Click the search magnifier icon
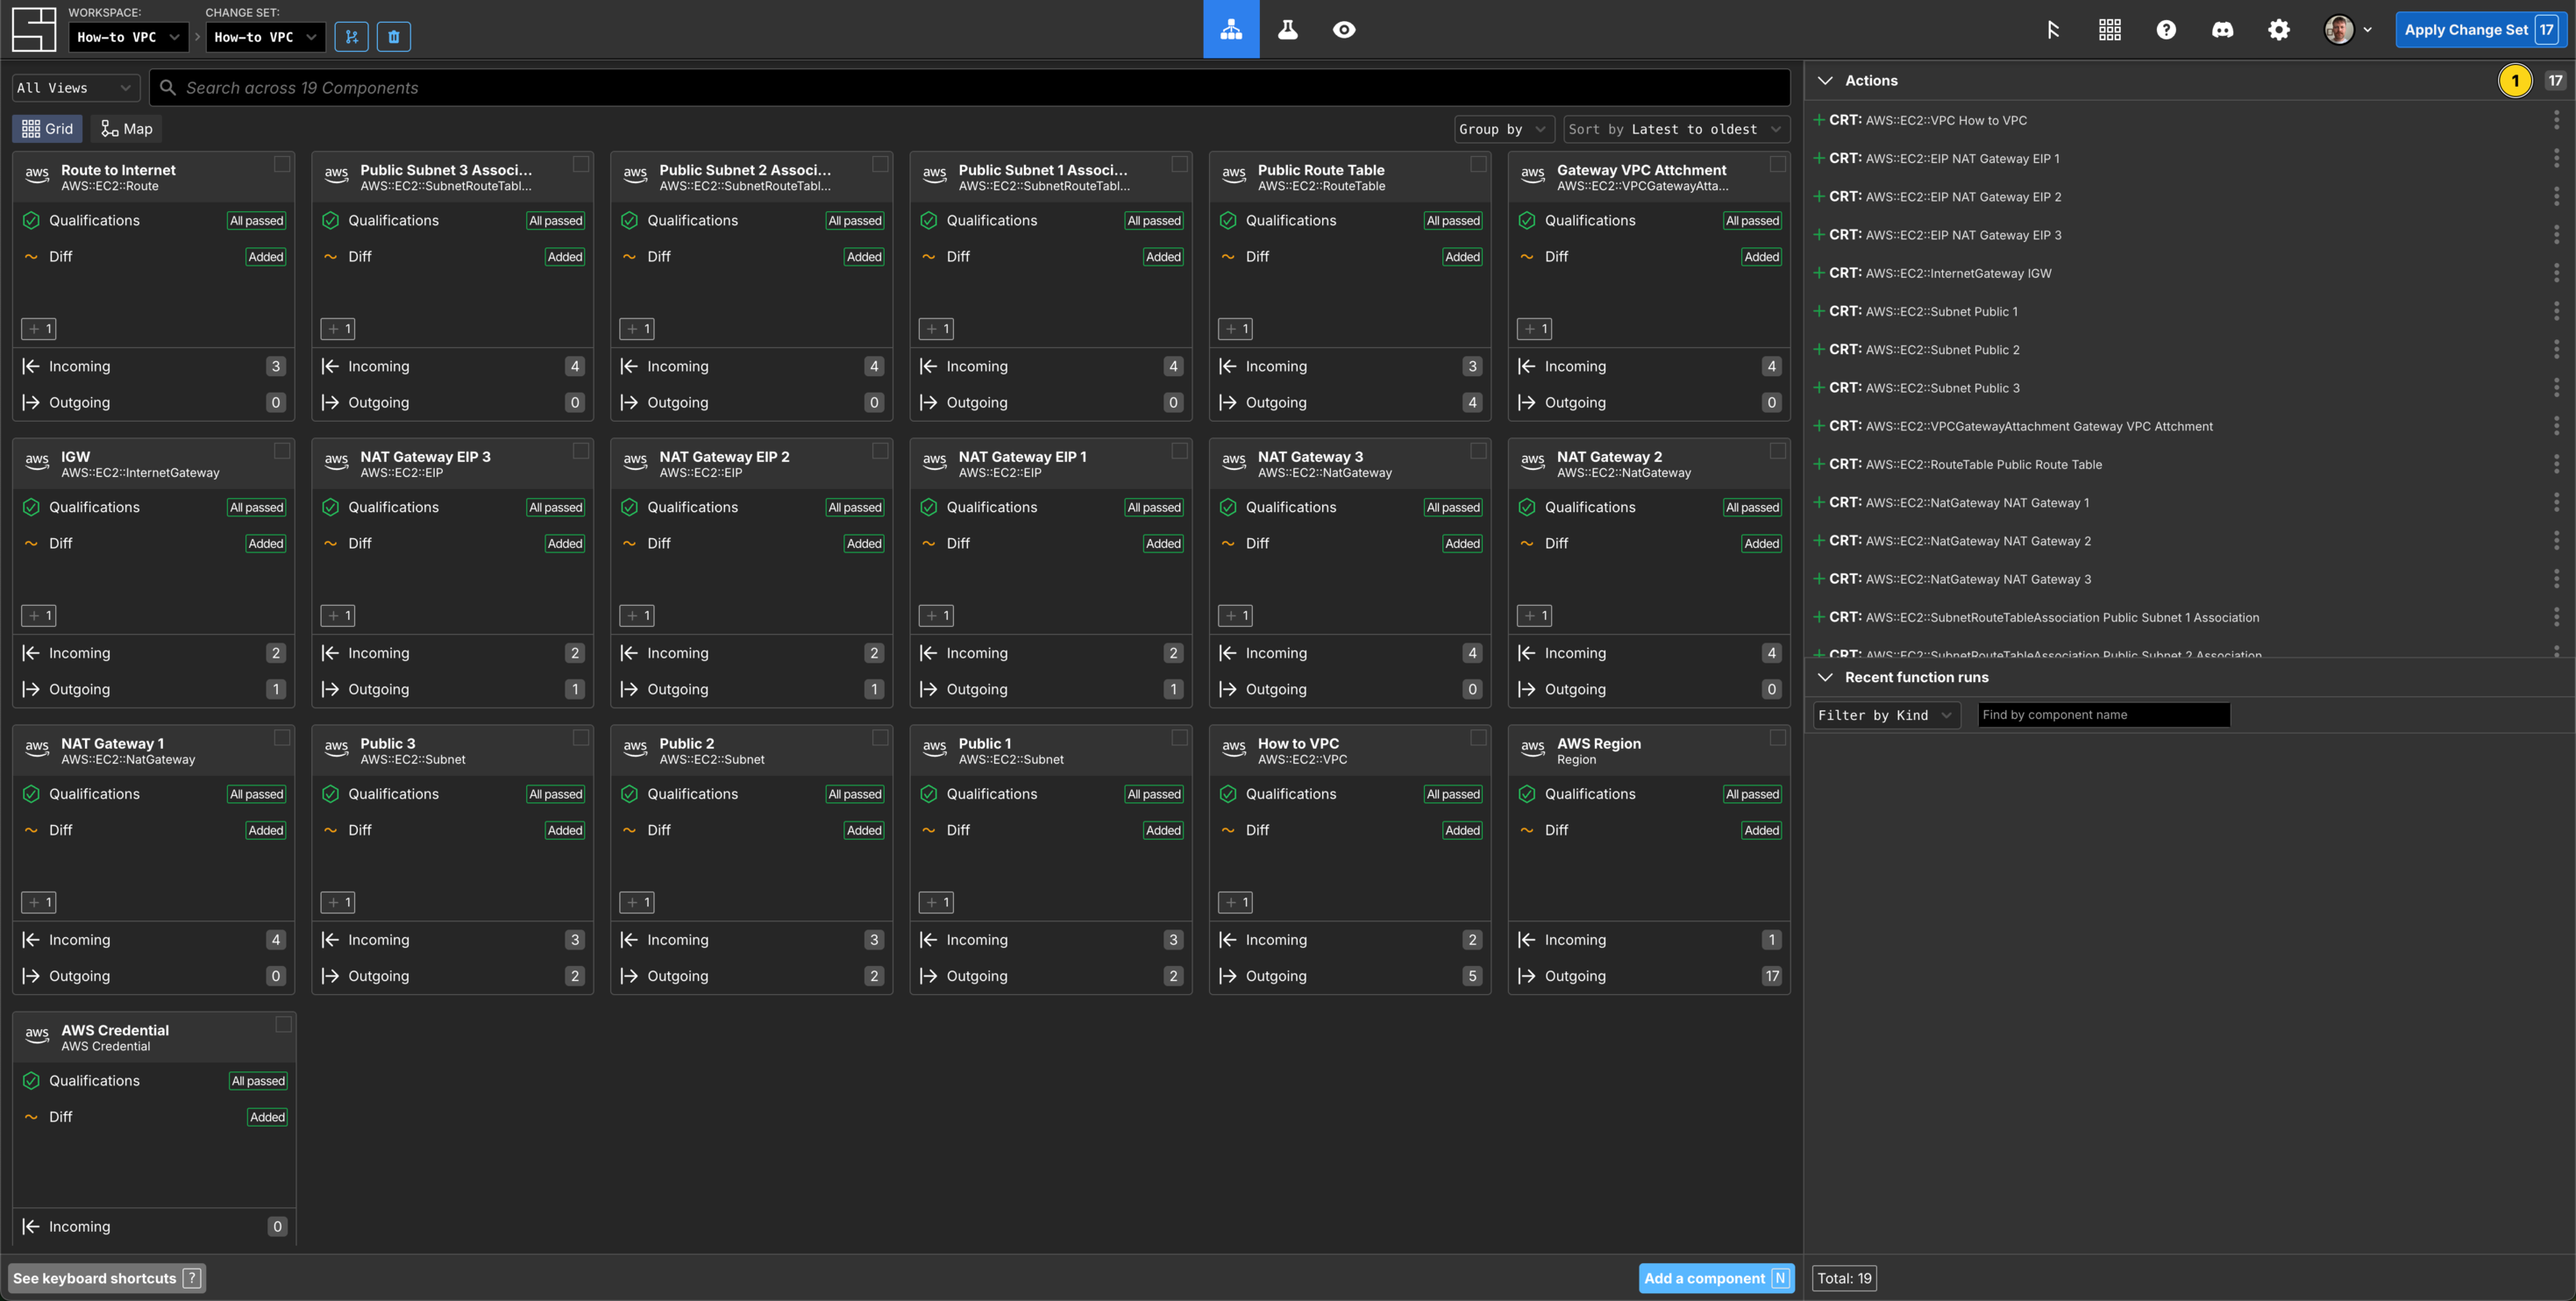Viewport: 2576px width, 1301px height. pyautogui.click(x=168, y=88)
